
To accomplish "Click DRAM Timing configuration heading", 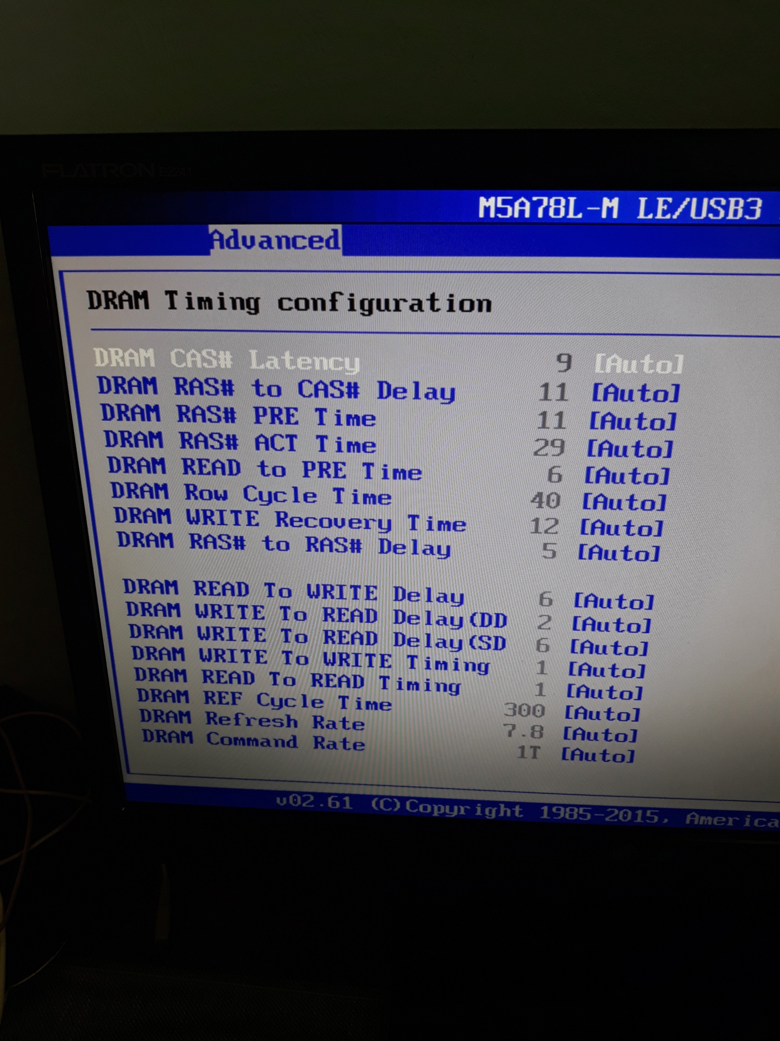I will (x=289, y=302).
